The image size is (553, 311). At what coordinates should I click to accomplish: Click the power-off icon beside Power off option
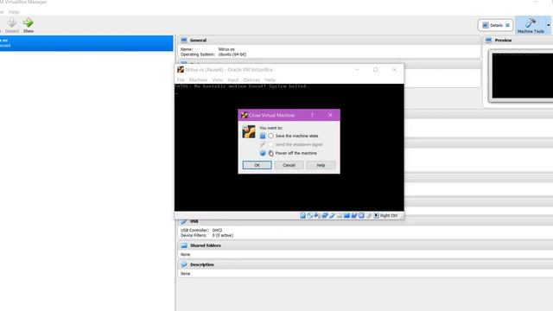(263, 153)
